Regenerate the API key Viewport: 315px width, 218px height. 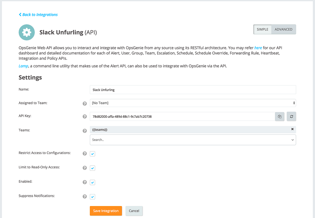tap(291, 117)
